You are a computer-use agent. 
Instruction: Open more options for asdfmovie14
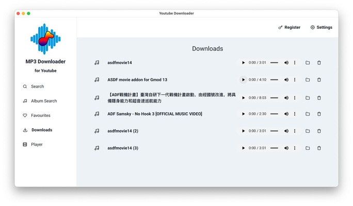pos(295,63)
